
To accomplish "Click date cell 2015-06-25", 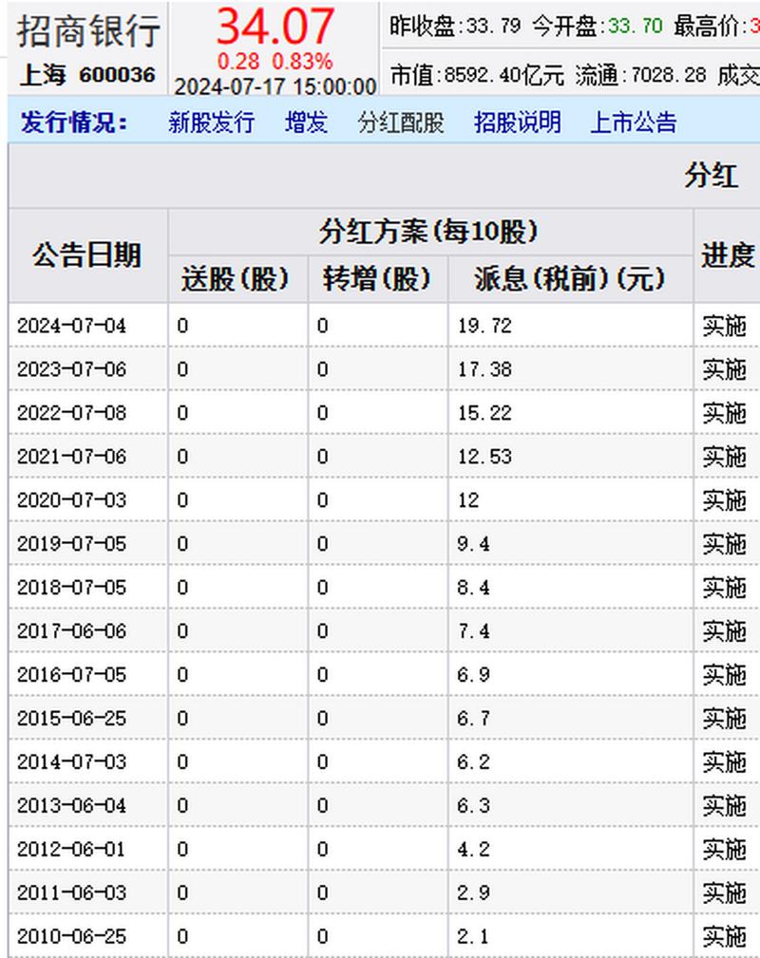I will [71, 719].
